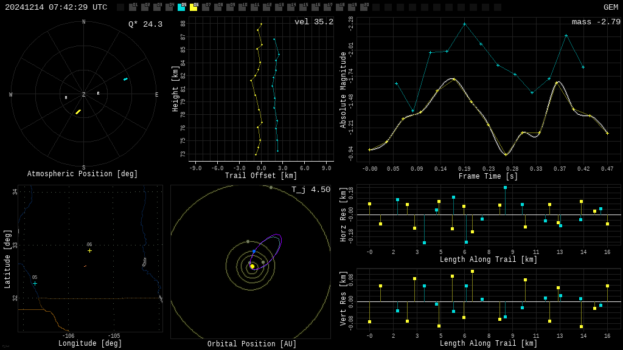Click the blue Earth dot in orbital plot
This screenshot has height=350, width=623.
coord(254,251)
